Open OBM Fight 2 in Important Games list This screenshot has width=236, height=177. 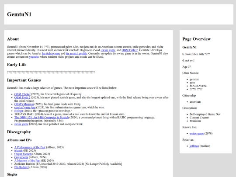tap(22, 97)
